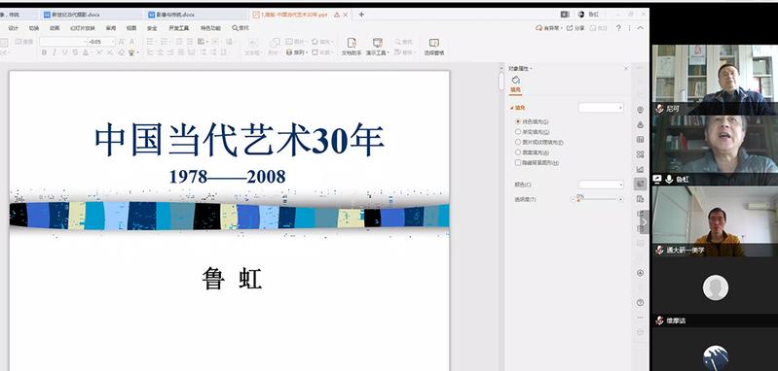Open the fill preset dropdown beside 填充 header
This screenshot has height=371, width=778.
click(601, 108)
